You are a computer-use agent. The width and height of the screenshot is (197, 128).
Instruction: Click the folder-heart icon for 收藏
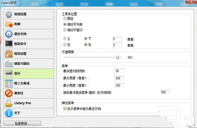(9, 24)
